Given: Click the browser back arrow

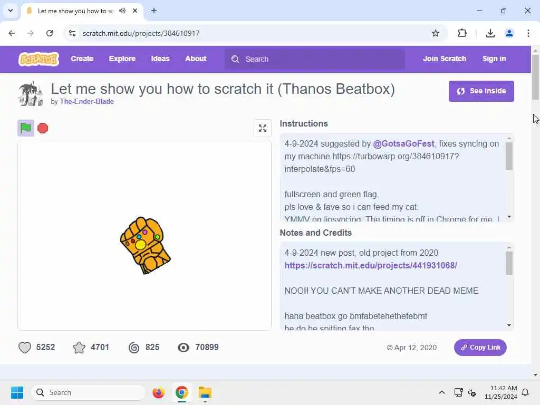Looking at the screenshot, I should (x=12, y=33).
